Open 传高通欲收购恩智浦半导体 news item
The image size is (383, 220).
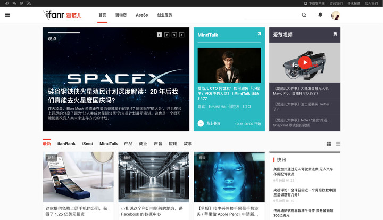tap(303, 213)
